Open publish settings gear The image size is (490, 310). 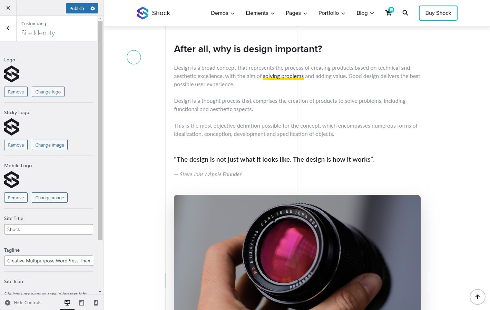point(93,8)
